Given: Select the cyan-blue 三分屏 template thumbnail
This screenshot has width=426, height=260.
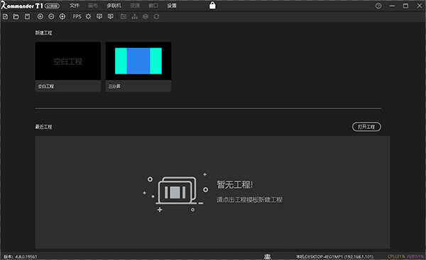Looking at the screenshot, I should pyautogui.click(x=138, y=61).
